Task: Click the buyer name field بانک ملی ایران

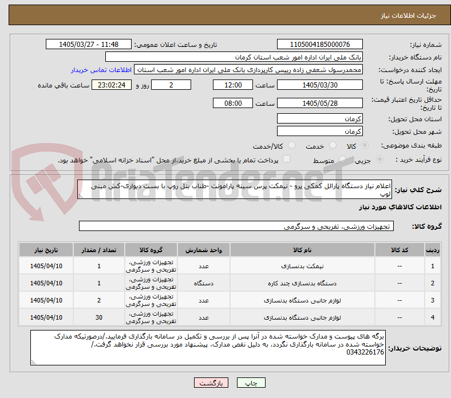Action: click(x=234, y=57)
